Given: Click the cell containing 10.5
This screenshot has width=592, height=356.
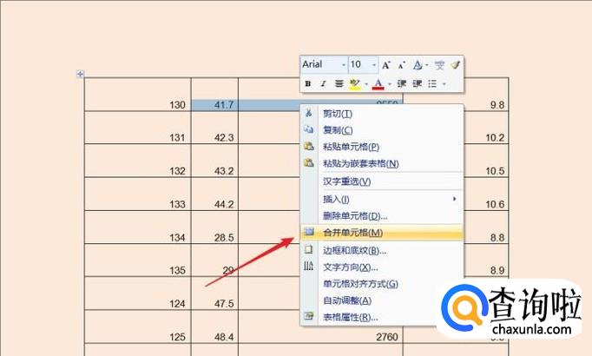Looking at the screenshot, I should [486, 161].
